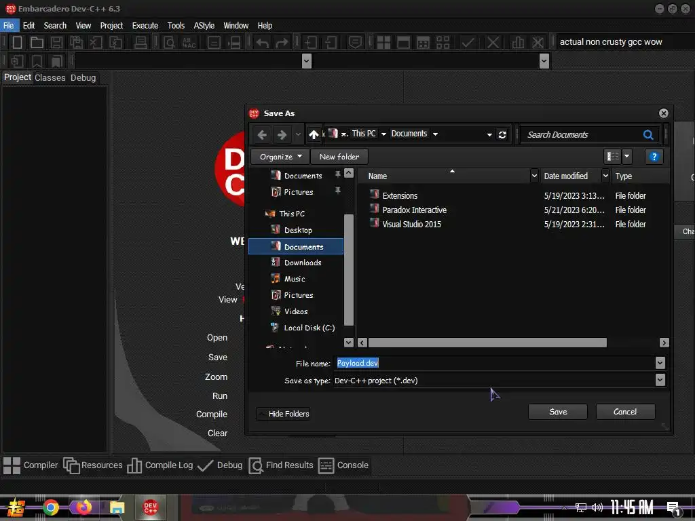Click the Rebuild All toolbar icon
This screenshot has height=521, width=695.
tap(443, 43)
